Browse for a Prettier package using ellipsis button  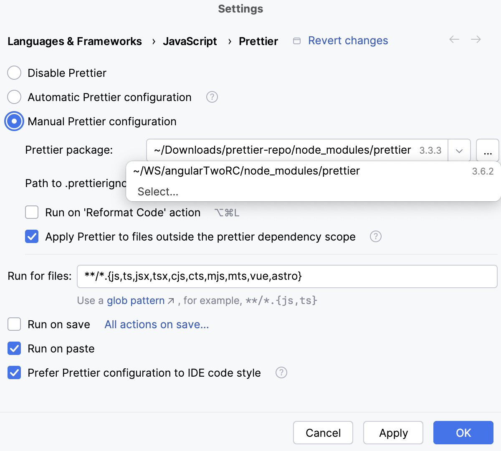pyautogui.click(x=488, y=150)
